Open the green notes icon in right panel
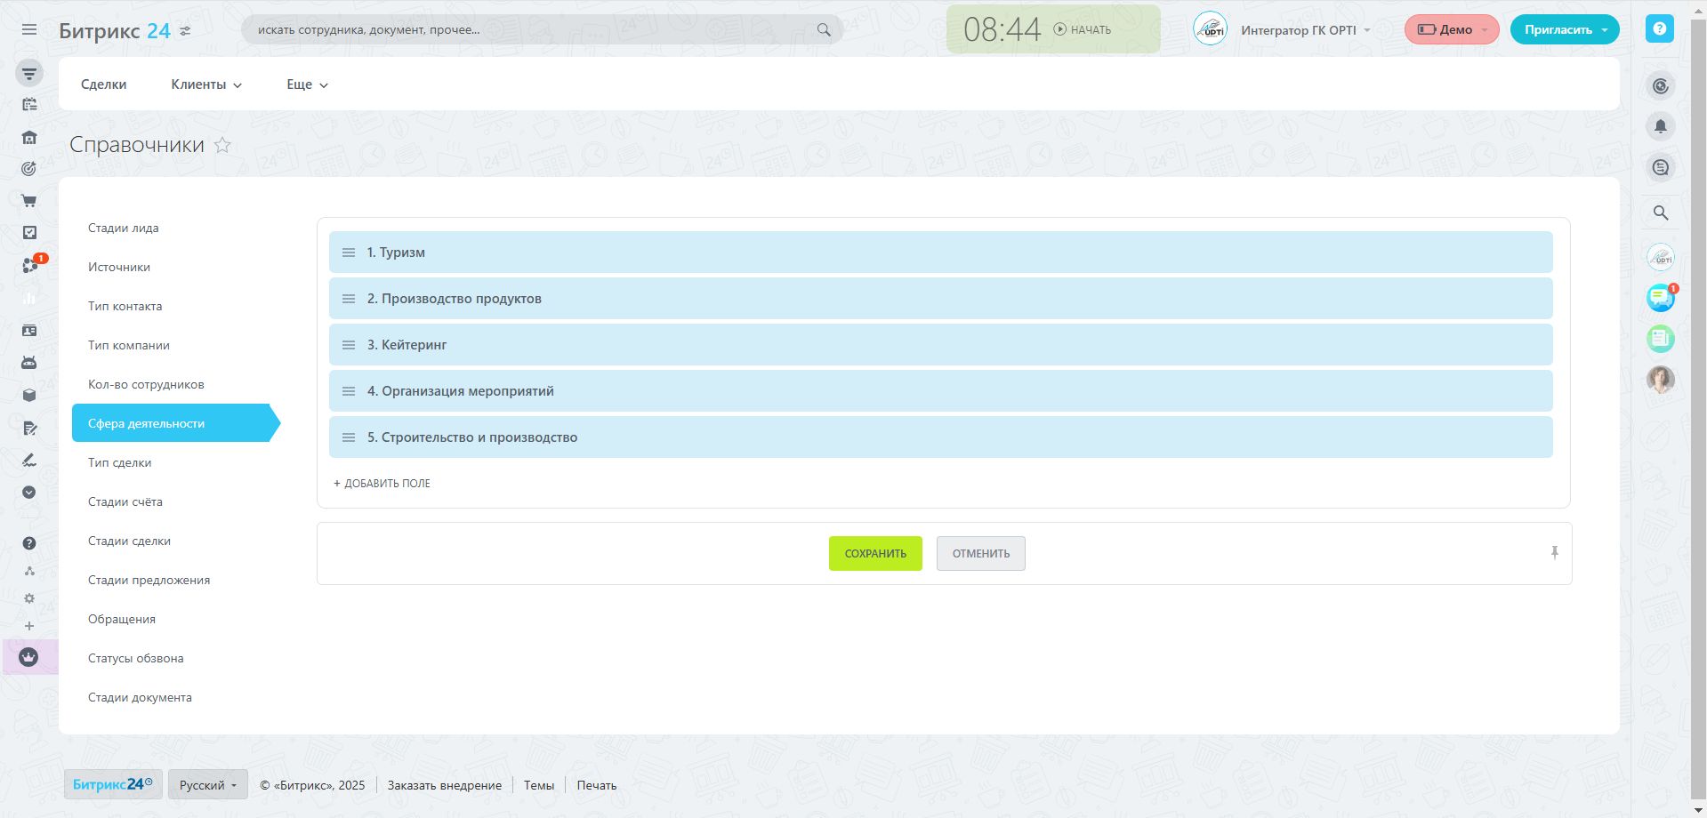This screenshot has width=1707, height=818. [1660, 338]
